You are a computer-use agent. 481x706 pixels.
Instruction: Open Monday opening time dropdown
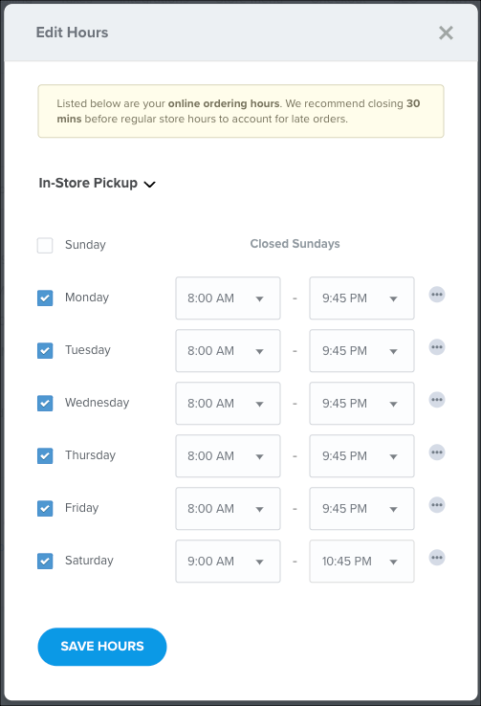tap(228, 298)
